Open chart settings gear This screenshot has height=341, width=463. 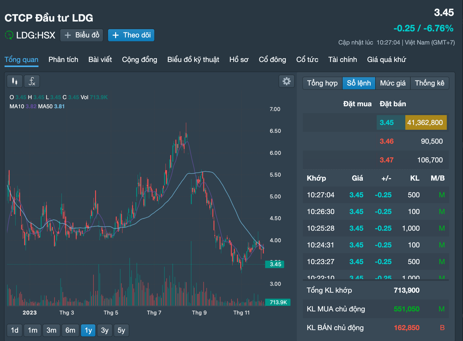tap(286, 81)
